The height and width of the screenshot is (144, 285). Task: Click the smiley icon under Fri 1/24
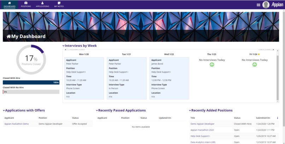pos(255,64)
